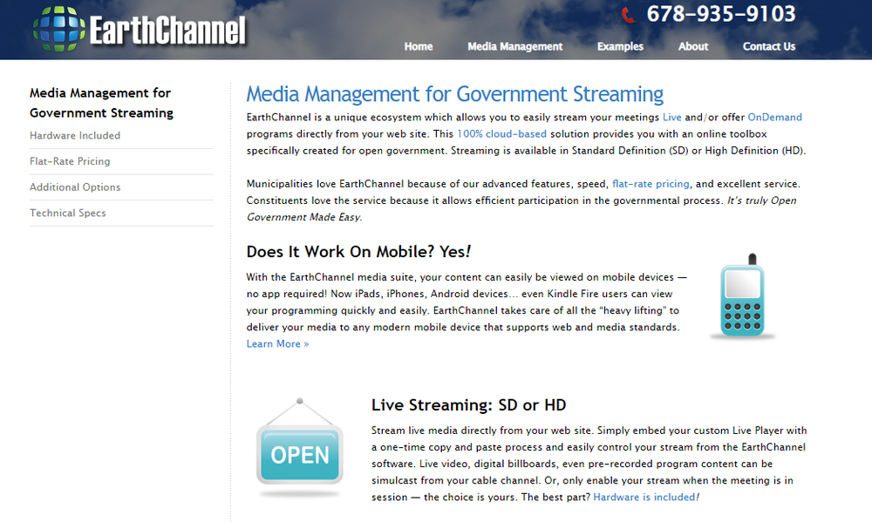Click phone number 678-935-9103
This screenshot has height=522, width=872.
pyautogui.click(x=721, y=14)
